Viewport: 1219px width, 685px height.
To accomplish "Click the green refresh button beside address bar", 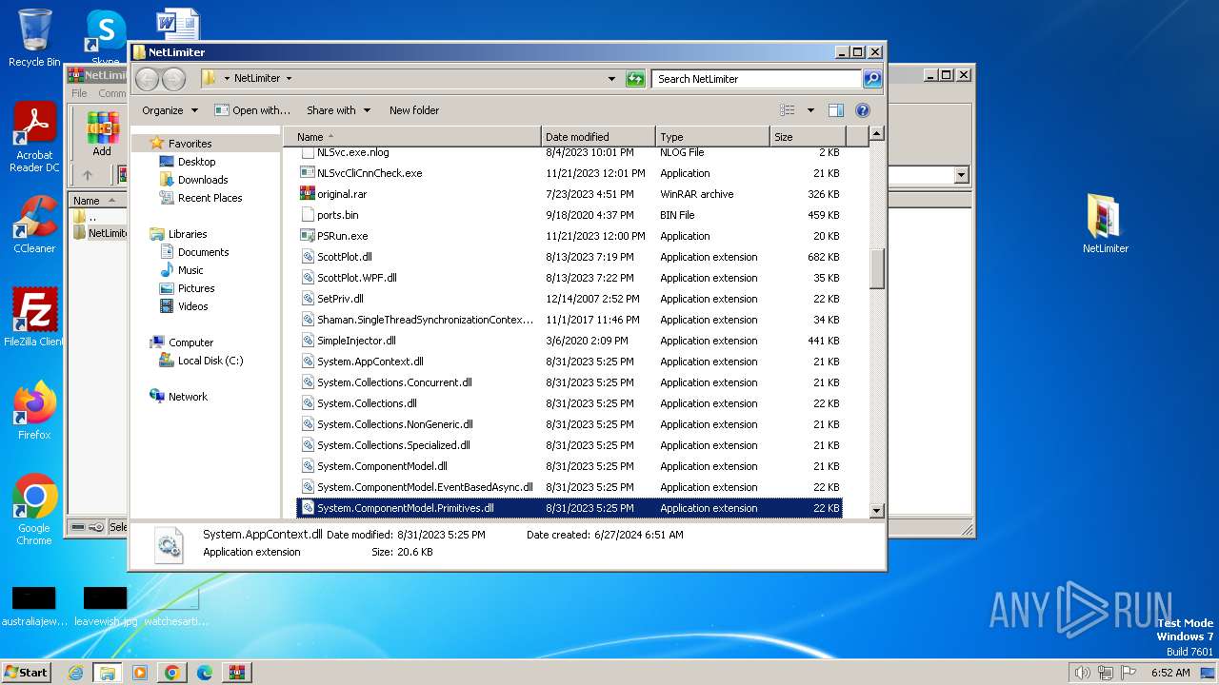I will (635, 79).
